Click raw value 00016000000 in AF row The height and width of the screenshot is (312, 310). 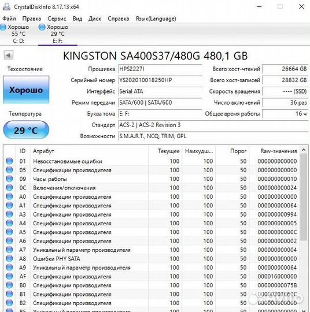coord(277,276)
